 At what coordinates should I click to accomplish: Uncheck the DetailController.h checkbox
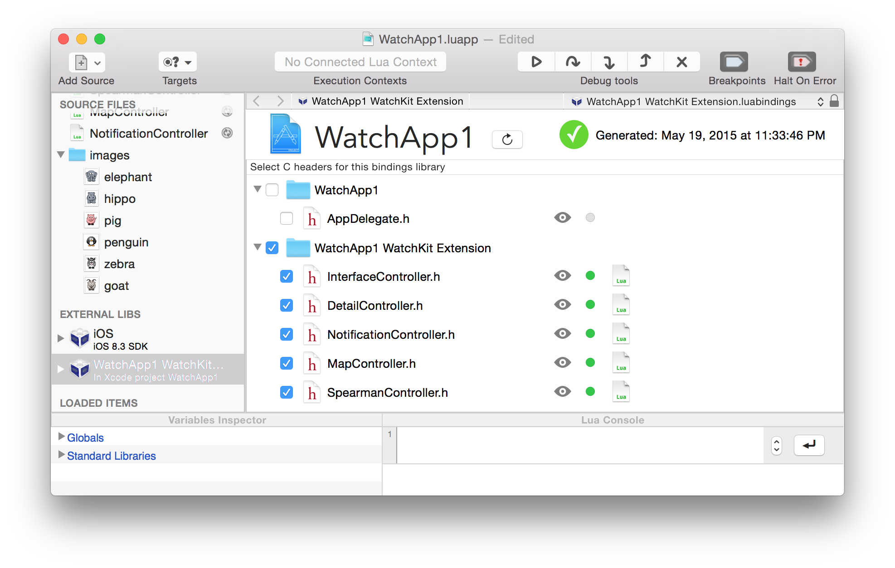(287, 305)
